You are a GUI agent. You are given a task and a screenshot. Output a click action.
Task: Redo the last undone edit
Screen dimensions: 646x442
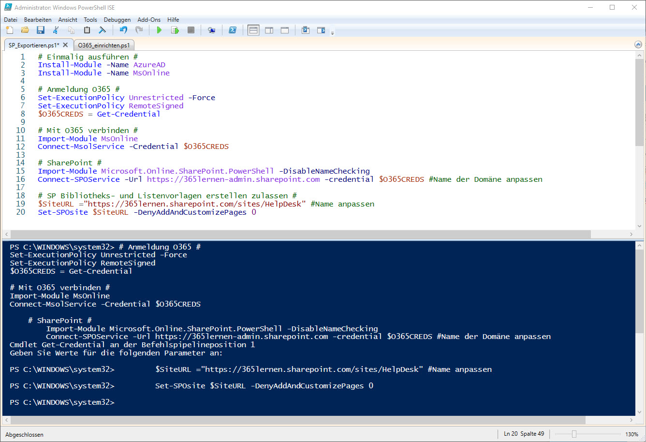[139, 30]
